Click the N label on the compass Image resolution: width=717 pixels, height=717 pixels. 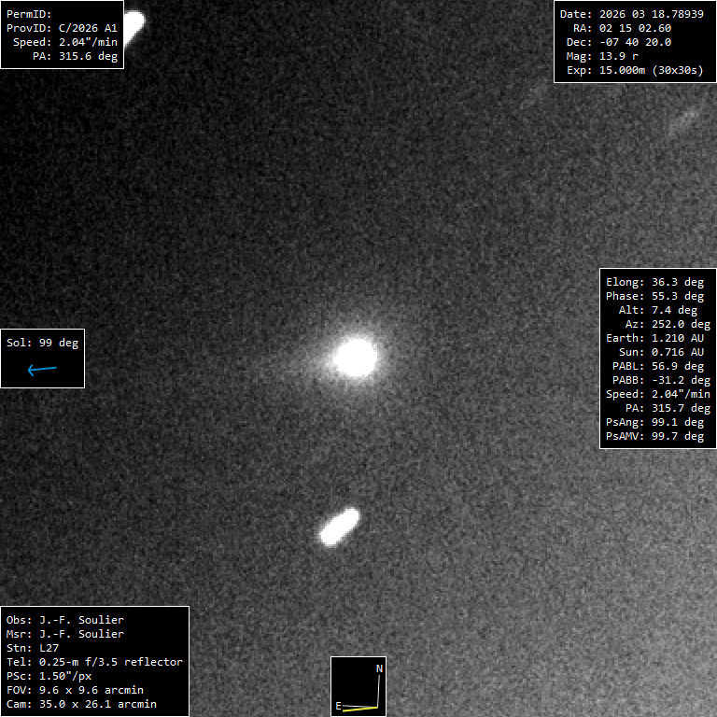click(379, 669)
